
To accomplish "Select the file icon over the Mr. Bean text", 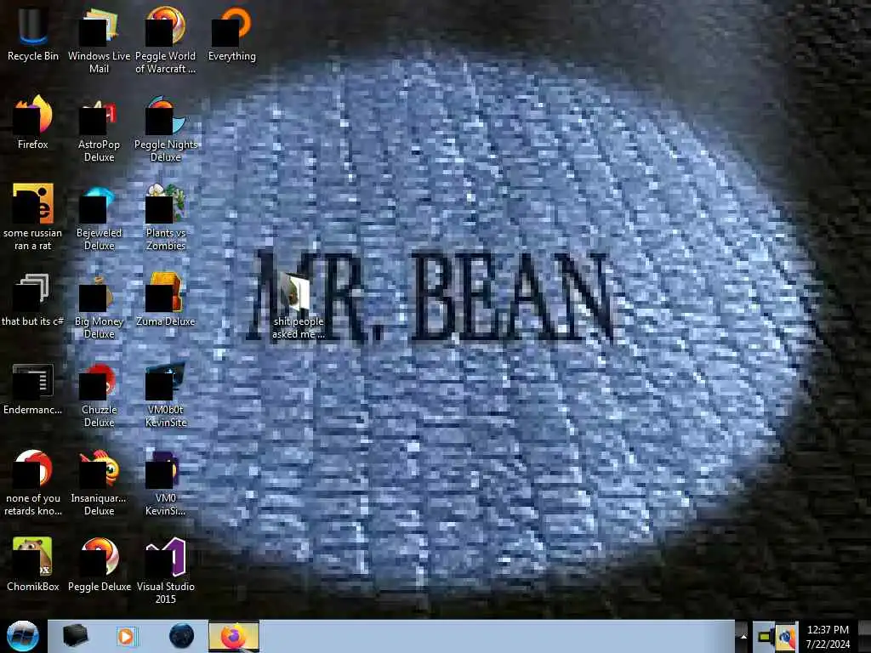I will 299,305.
